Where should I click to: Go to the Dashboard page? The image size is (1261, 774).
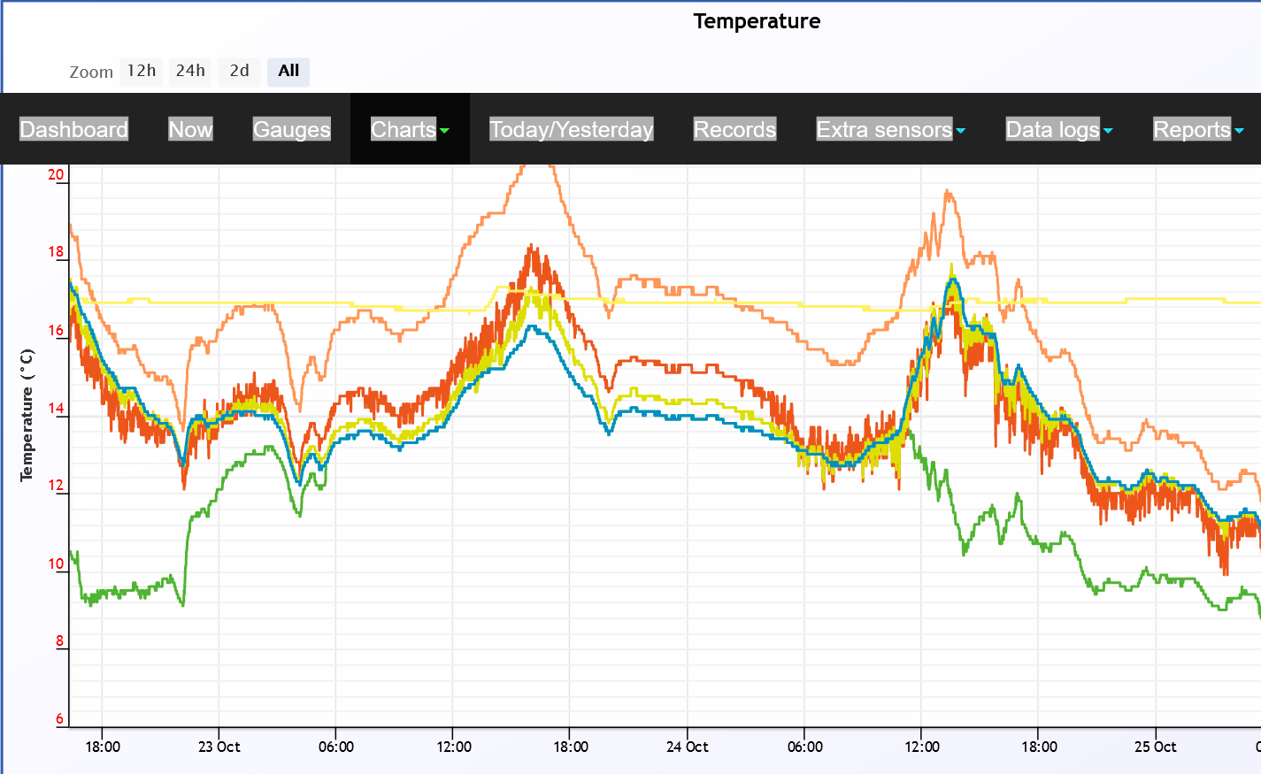tap(73, 129)
